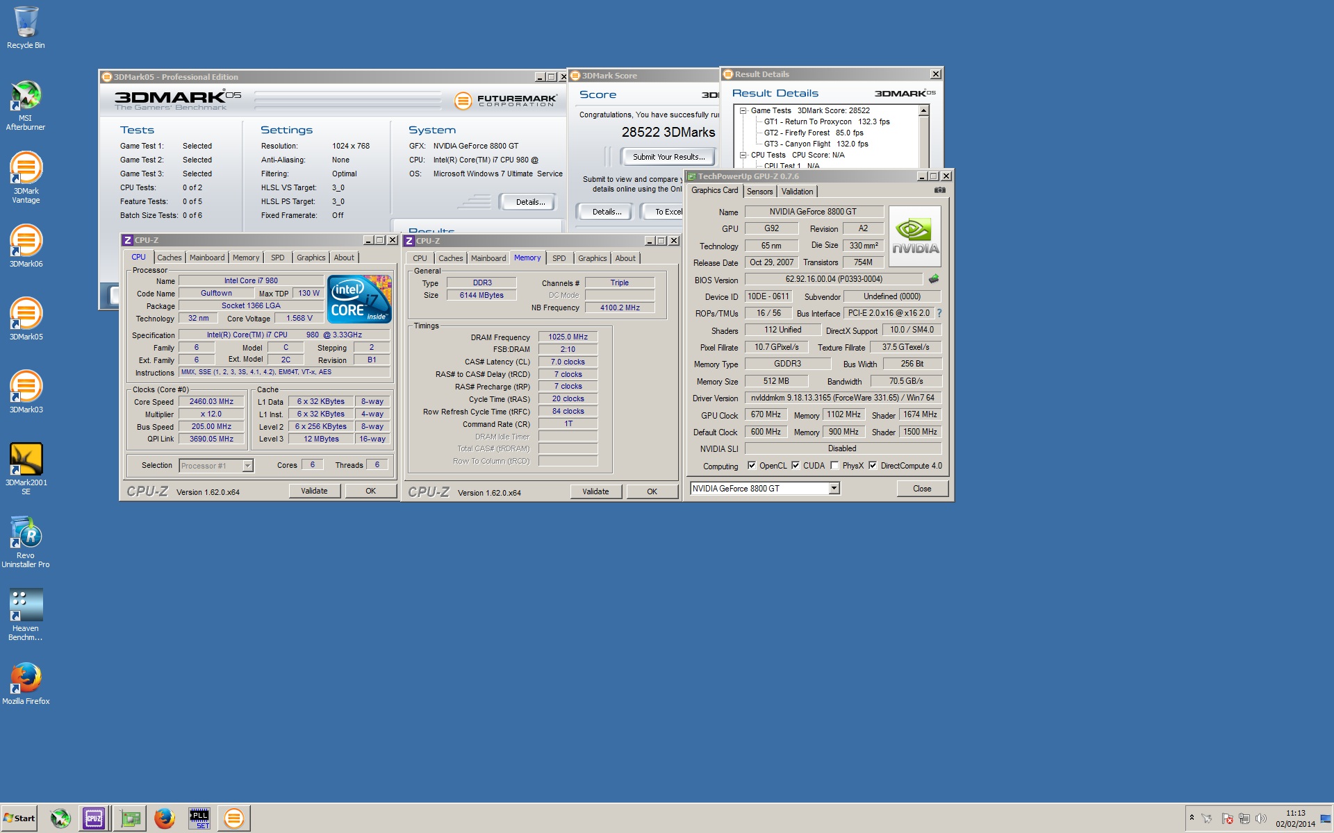
Task: Open 3DMark05 desktop shortcut
Action: point(26,319)
